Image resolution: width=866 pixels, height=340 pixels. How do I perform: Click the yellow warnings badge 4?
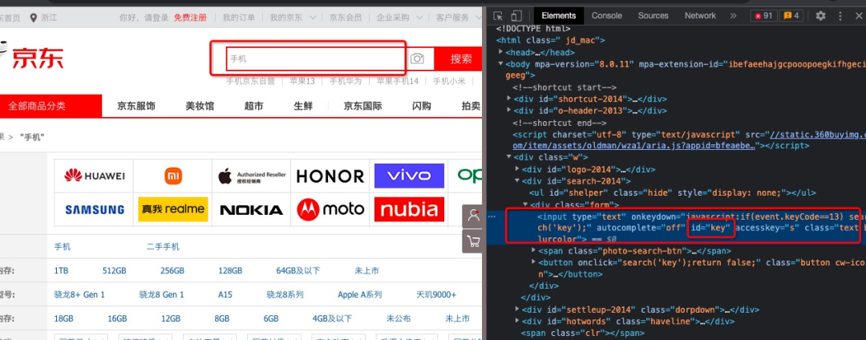(x=791, y=15)
